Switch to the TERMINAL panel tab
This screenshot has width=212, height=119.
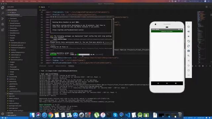pyautogui.click(x=71, y=66)
